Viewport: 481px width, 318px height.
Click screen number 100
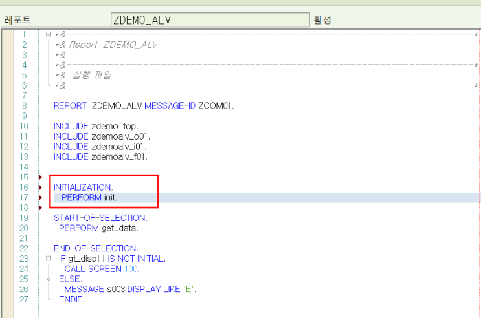pos(131,269)
